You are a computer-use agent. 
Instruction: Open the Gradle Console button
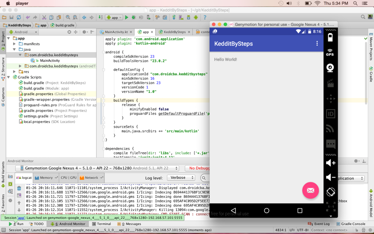(x=350, y=224)
